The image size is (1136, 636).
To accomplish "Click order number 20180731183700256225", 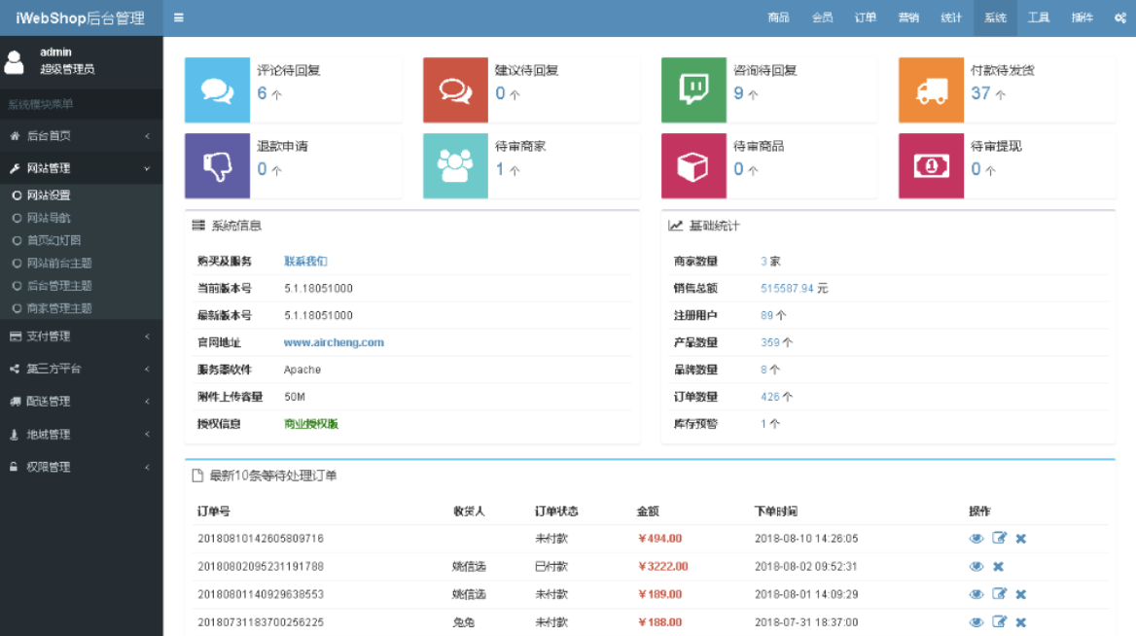I will click(x=261, y=622).
